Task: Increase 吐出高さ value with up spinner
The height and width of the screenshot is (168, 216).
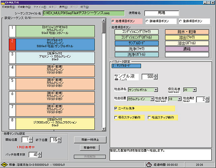Action: 207,98
